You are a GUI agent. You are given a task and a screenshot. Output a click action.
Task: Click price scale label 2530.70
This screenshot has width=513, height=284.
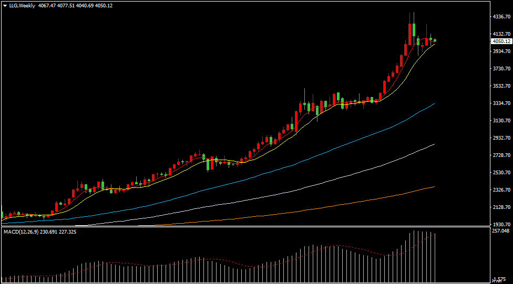pyautogui.click(x=501, y=172)
